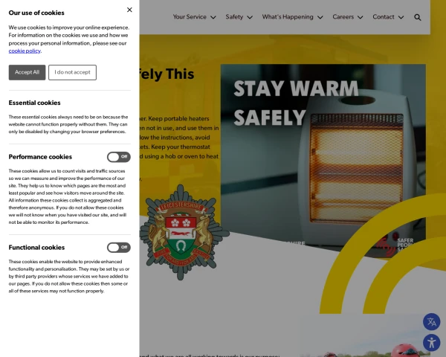This screenshot has width=446, height=357.
Task: Follow the cookie policy link
Action: tap(25, 51)
